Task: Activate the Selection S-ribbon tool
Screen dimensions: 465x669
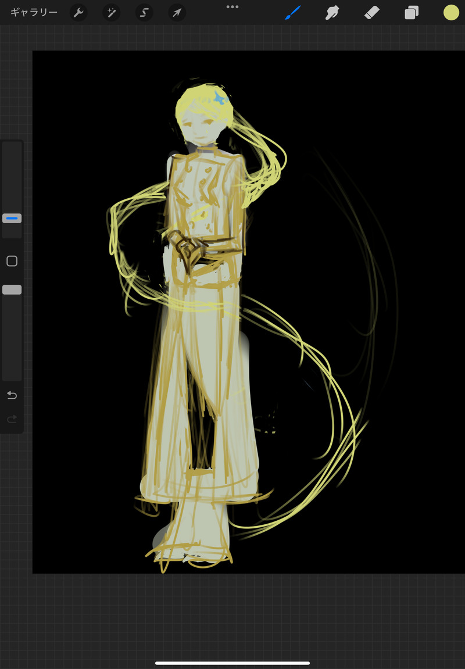Action: point(144,13)
